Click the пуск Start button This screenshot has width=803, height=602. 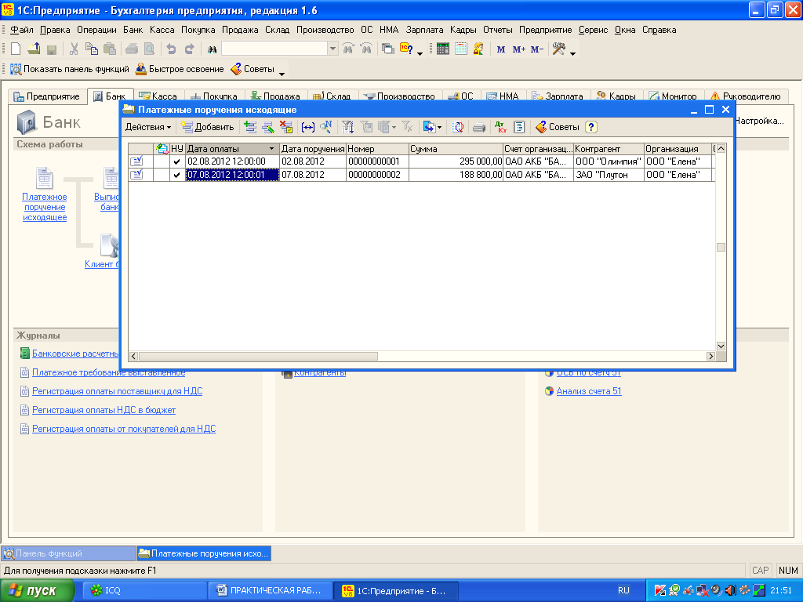37,591
